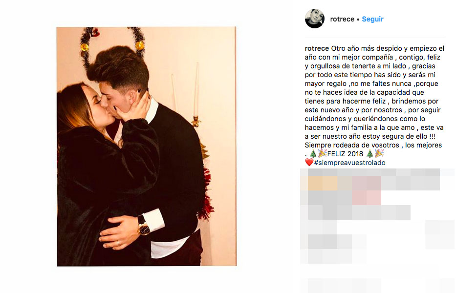Screen dimensions: 456x293
Task: Click the party popper emoji before FELIZ 2018
Action: [322, 153]
